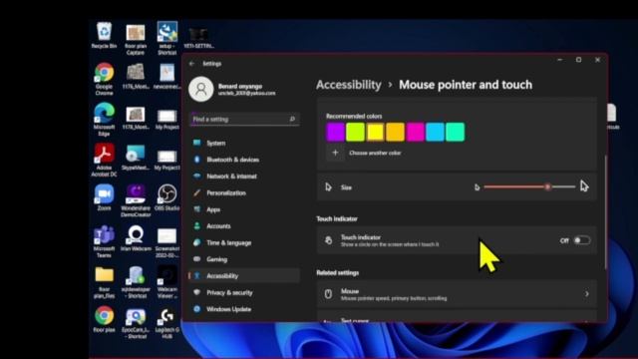Pick the lime green recommended color
The image size is (638, 359).
(x=355, y=133)
